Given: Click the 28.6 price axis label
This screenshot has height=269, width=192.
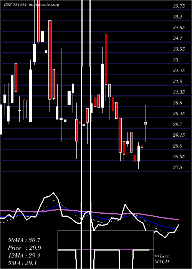Looking at the screenshot, I should [x=177, y=146].
